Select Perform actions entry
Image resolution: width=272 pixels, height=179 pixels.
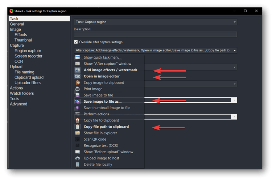[x=109, y=114]
